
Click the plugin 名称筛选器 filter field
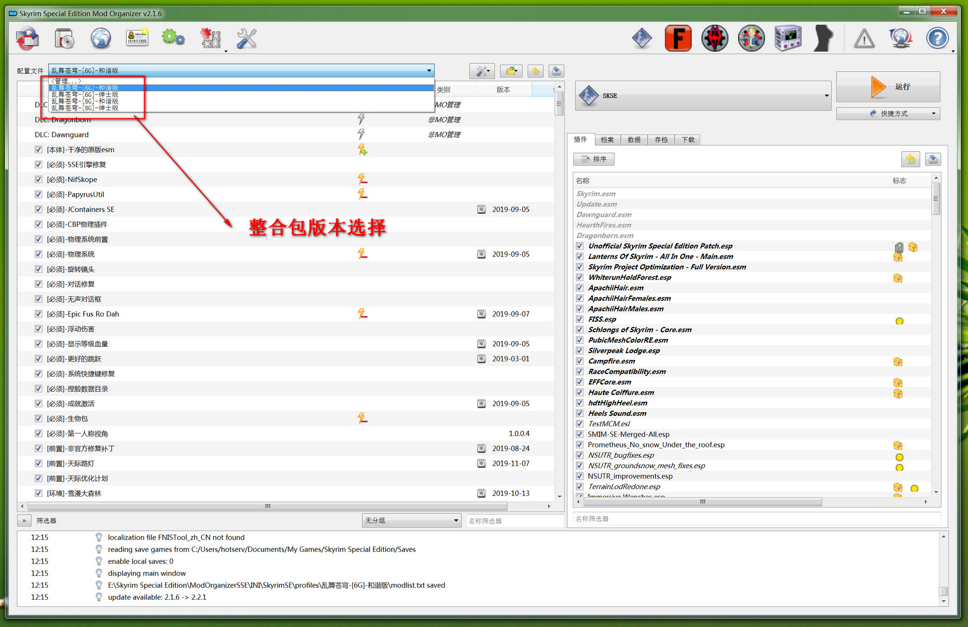coord(756,519)
